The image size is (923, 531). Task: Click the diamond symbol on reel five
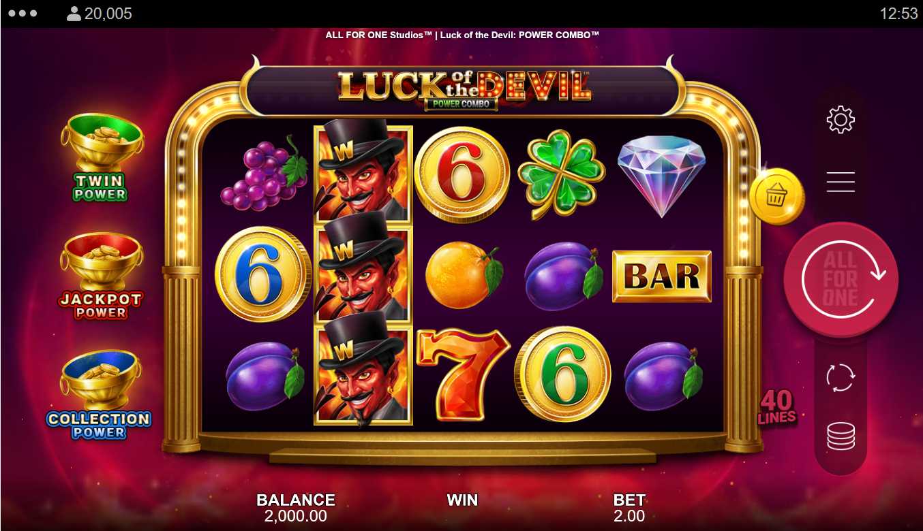[x=661, y=176]
